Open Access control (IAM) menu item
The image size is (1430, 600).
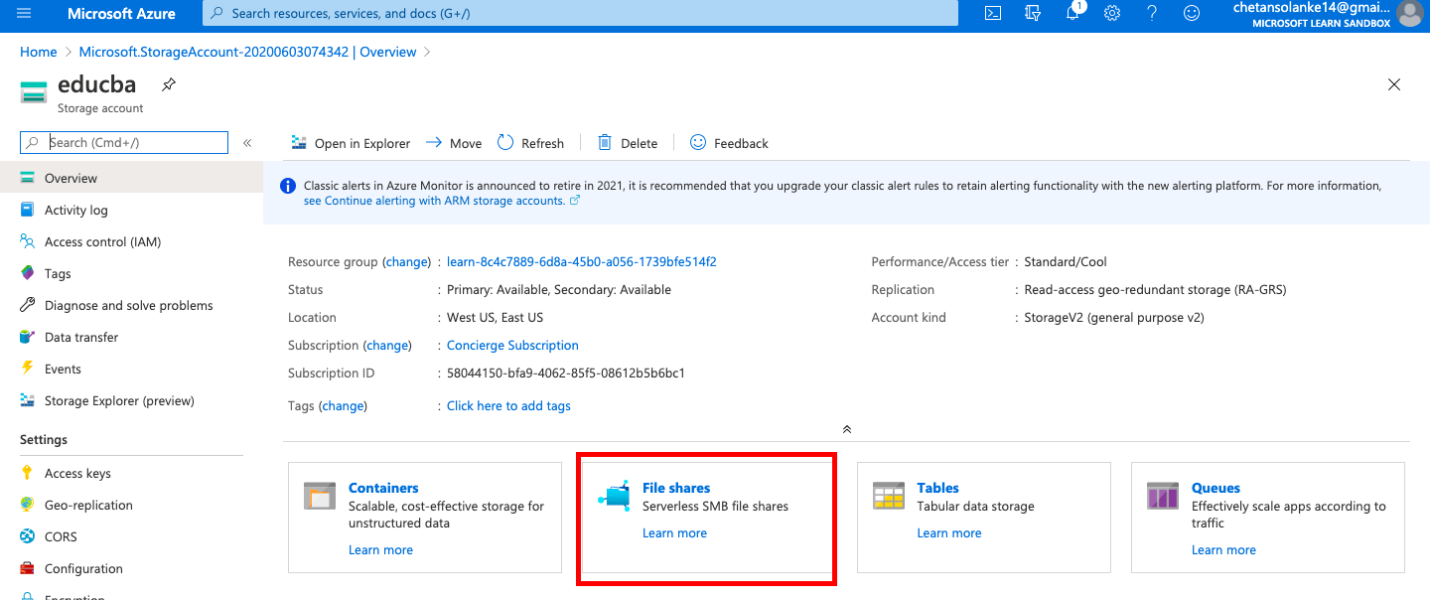click(x=102, y=241)
